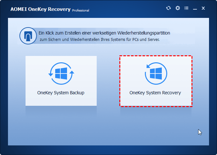Click the Windows recovery icon with counterclockwise arrow
217x155 pixels.
point(155,74)
